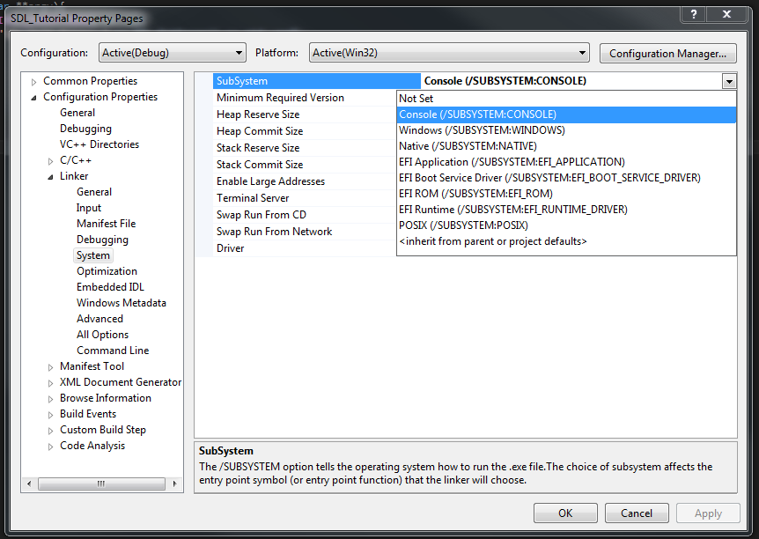The height and width of the screenshot is (539, 759).
Task: Click the Help question mark icon
Action: pos(692,13)
